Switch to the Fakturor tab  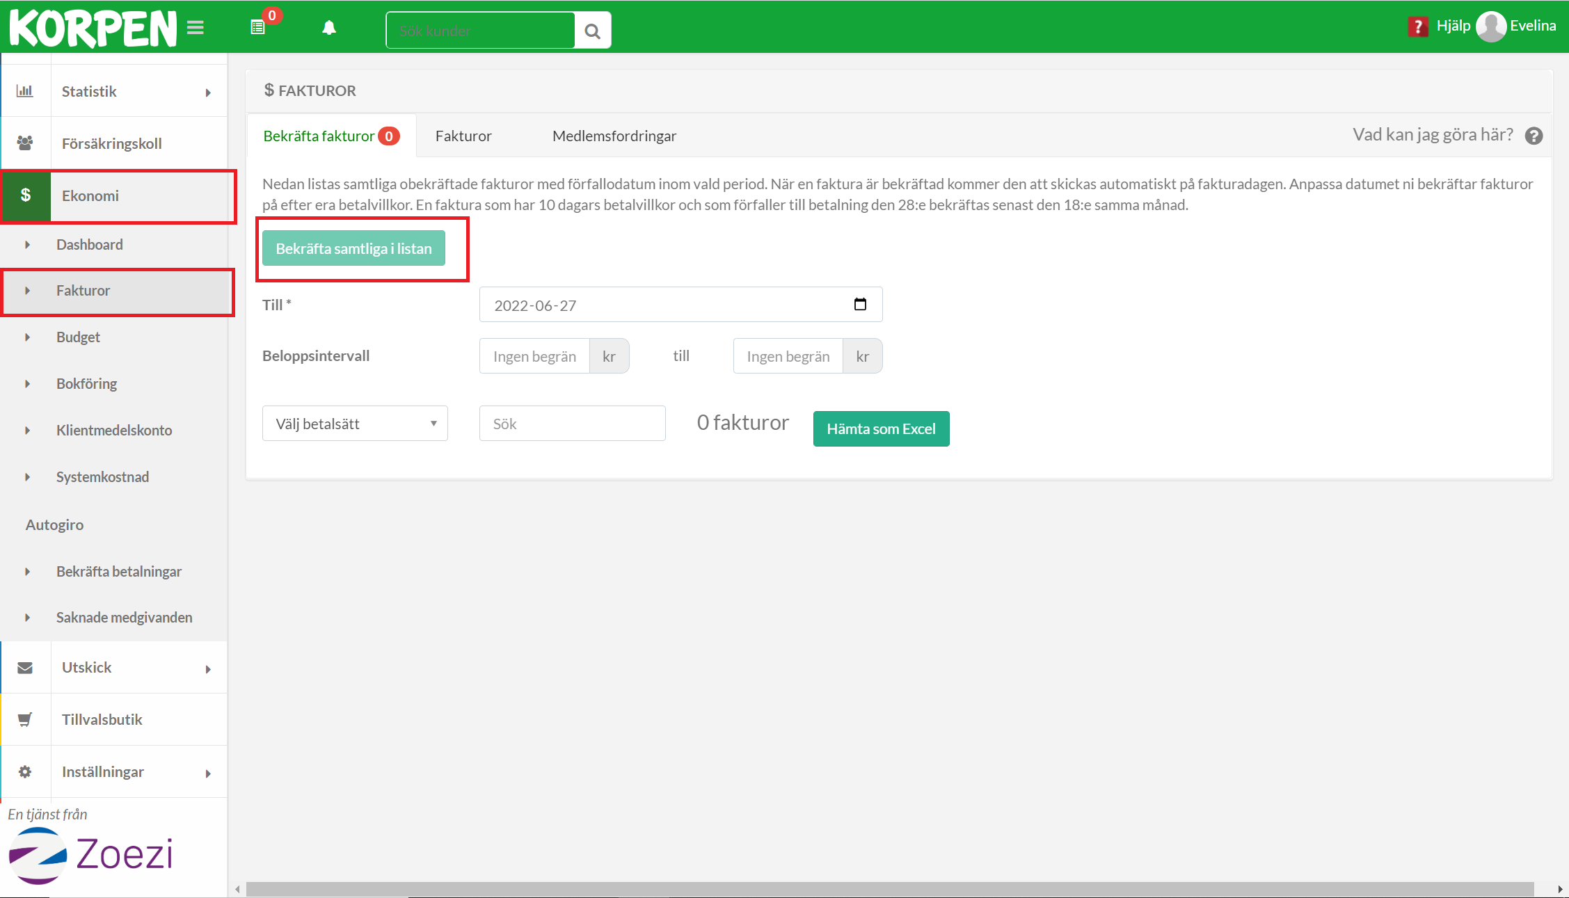tap(463, 136)
